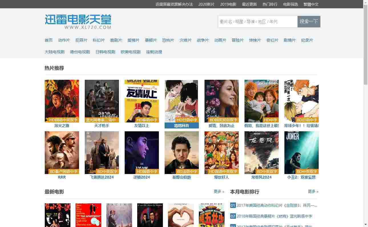This screenshot has height=227, width=368.
Task: Open the 爱情，到此为止 poster
Action: point(222,101)
